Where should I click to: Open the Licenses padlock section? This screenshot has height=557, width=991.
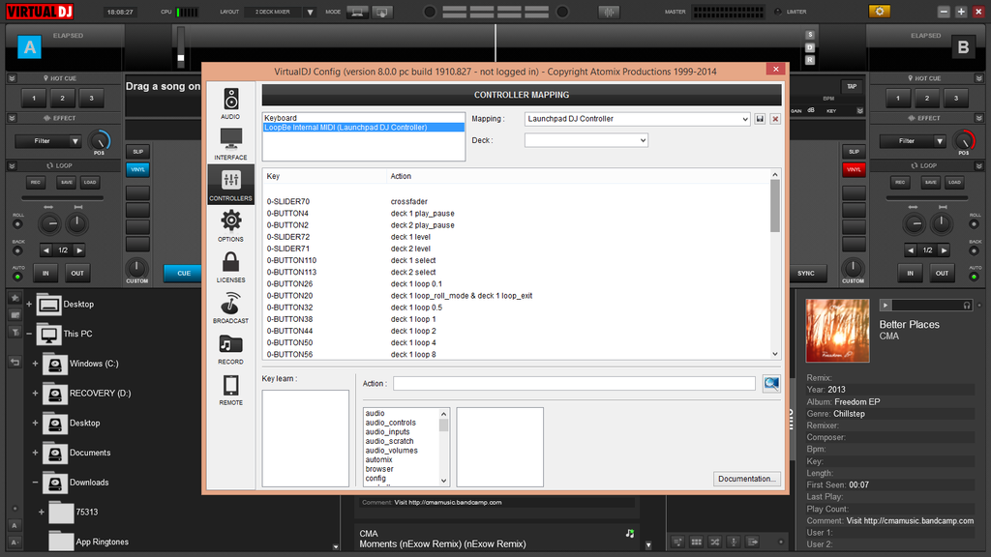pos(230,267)
